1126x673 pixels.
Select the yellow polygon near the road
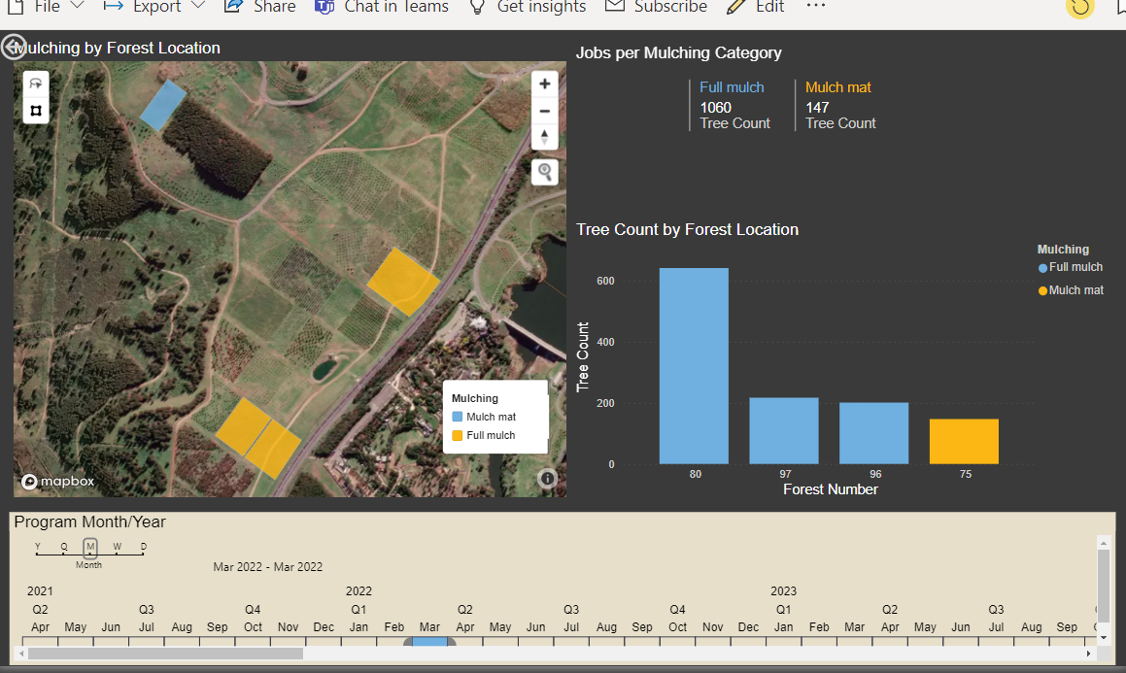coord(403,282)
